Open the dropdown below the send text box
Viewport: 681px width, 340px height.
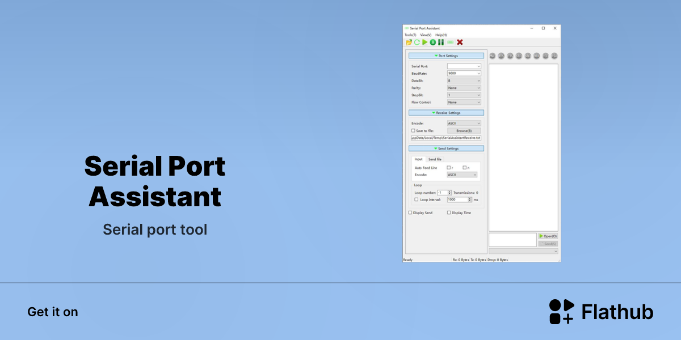tap(523, 251)
